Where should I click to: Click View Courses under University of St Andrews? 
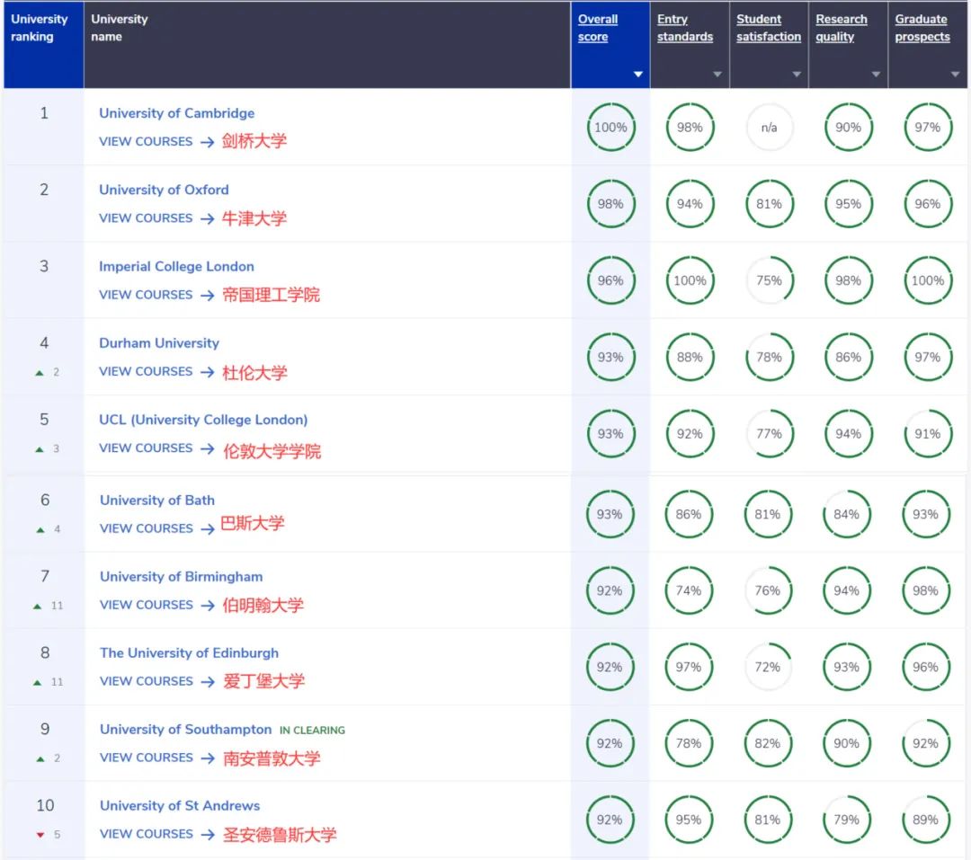point(147,835)
